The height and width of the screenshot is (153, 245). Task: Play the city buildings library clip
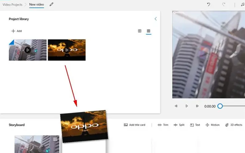[x=28, y=50]
